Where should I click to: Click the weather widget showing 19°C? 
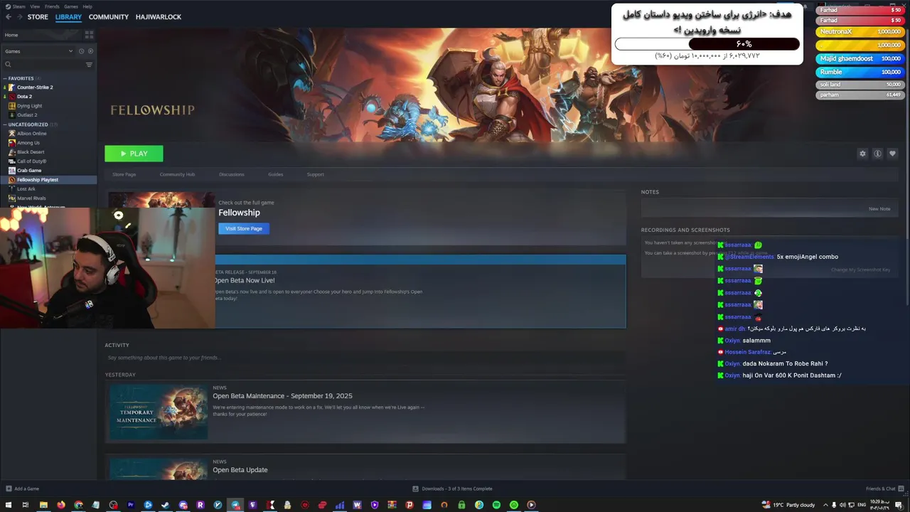788,505
